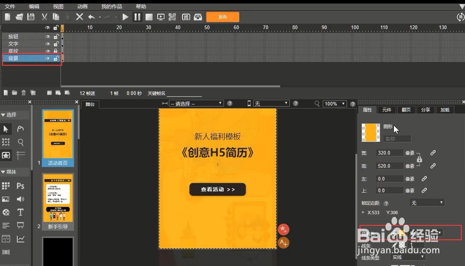
Task: Click the chart graph tool
Action: pyautogui.click(x=20, y=239)
